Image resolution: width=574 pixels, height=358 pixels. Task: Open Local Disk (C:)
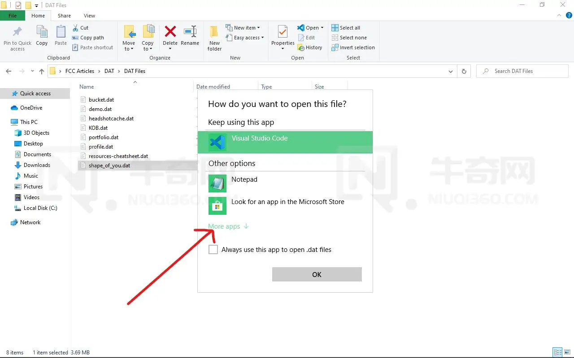point(40,208)
